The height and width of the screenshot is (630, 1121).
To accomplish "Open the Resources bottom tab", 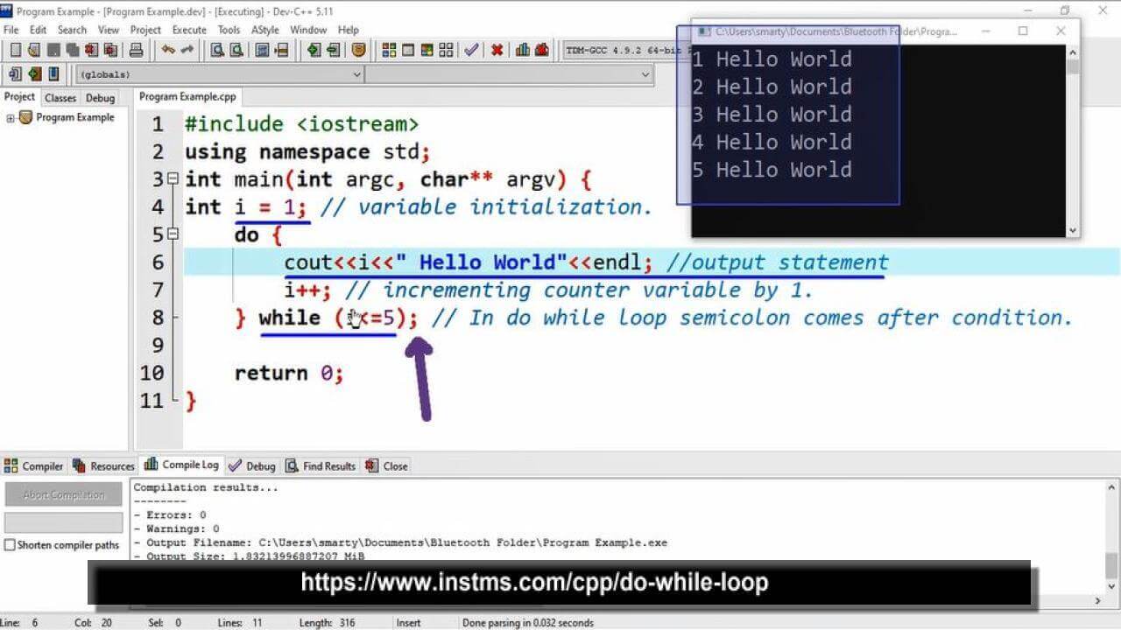I will [104, 466].
